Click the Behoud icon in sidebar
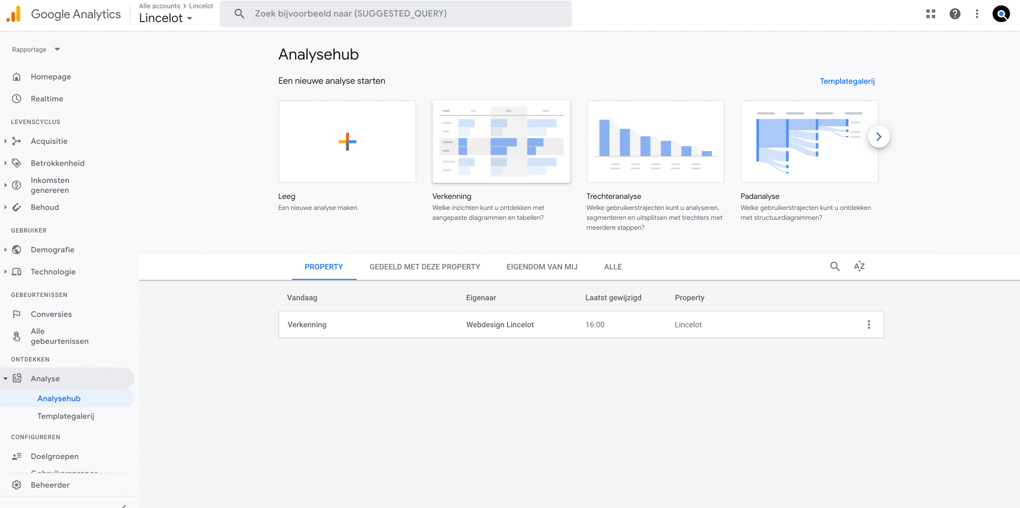 click(x=17, y=207)
